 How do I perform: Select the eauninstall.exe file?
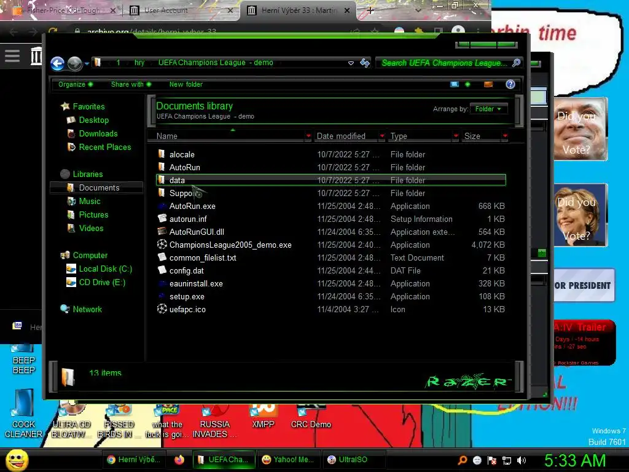coord(331,283)
